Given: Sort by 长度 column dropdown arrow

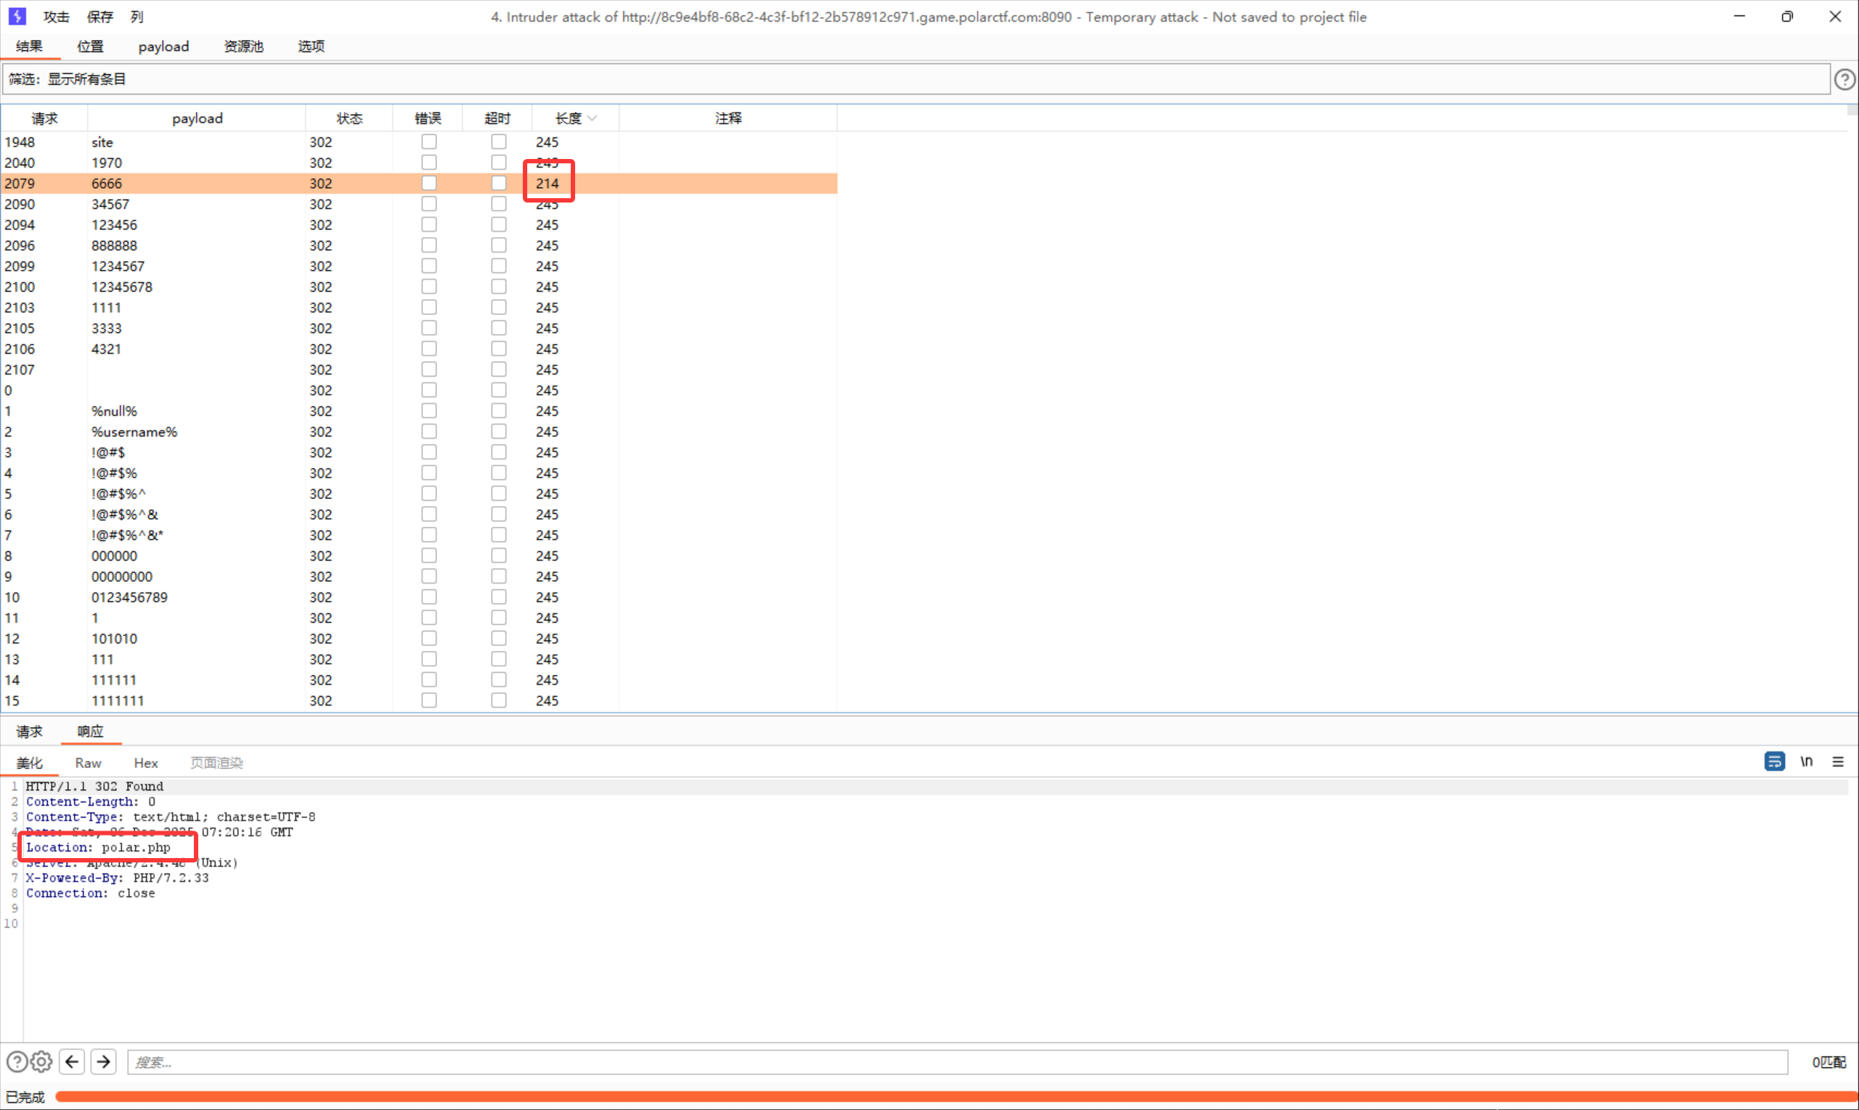Looking at the screenshot, I should (593, 118).
